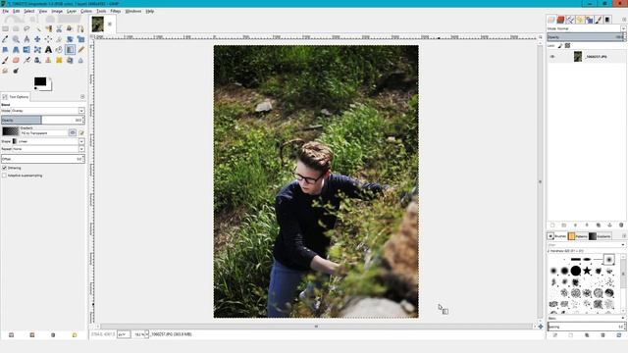Select the Text tool
This screenshot has width=628, height=353.
coord(48,50)
